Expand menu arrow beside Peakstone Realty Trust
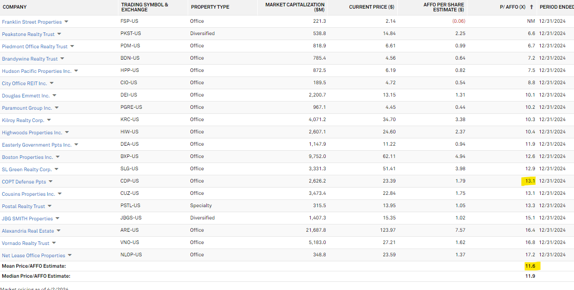 (59, 34)
